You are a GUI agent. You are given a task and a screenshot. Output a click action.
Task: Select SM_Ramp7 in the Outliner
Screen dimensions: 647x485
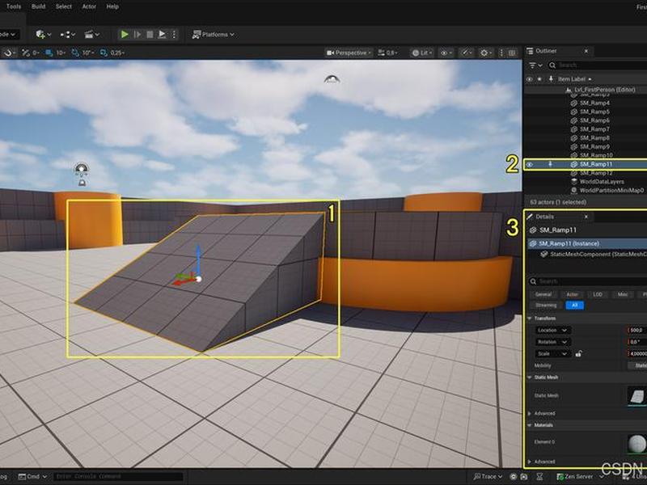tap(594, 129)
